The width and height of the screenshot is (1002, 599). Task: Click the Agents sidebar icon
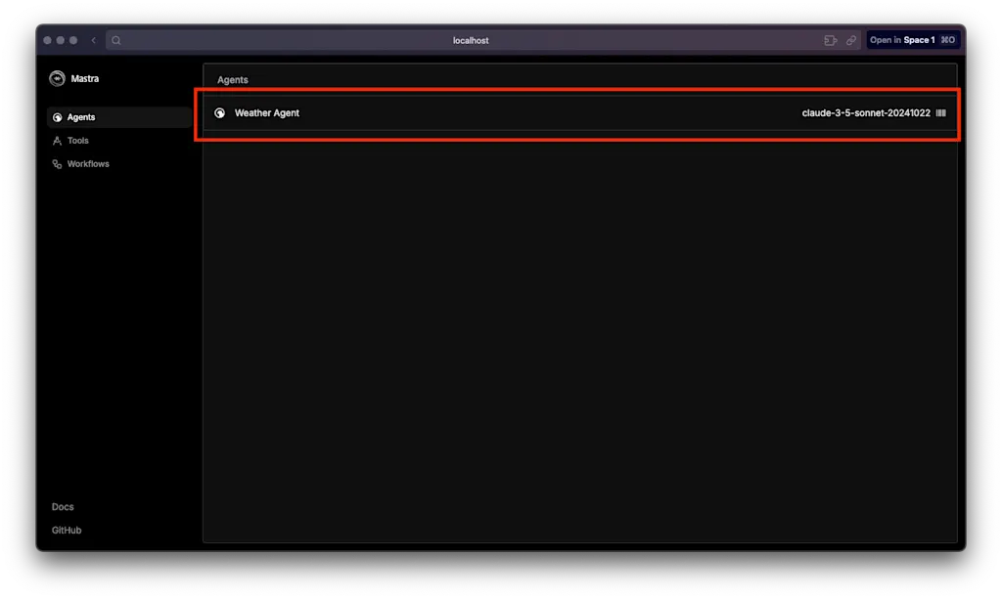click(x=57, y=117)
